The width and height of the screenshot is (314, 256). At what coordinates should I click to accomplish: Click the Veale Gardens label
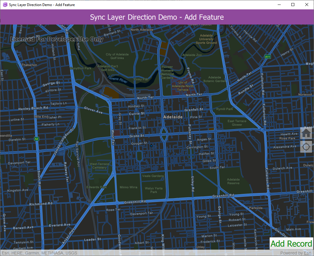pyautogui.click(x=153, y=176)
